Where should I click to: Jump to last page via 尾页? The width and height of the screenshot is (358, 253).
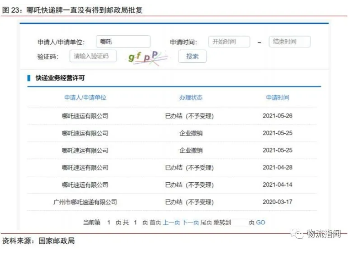[206, 222]
